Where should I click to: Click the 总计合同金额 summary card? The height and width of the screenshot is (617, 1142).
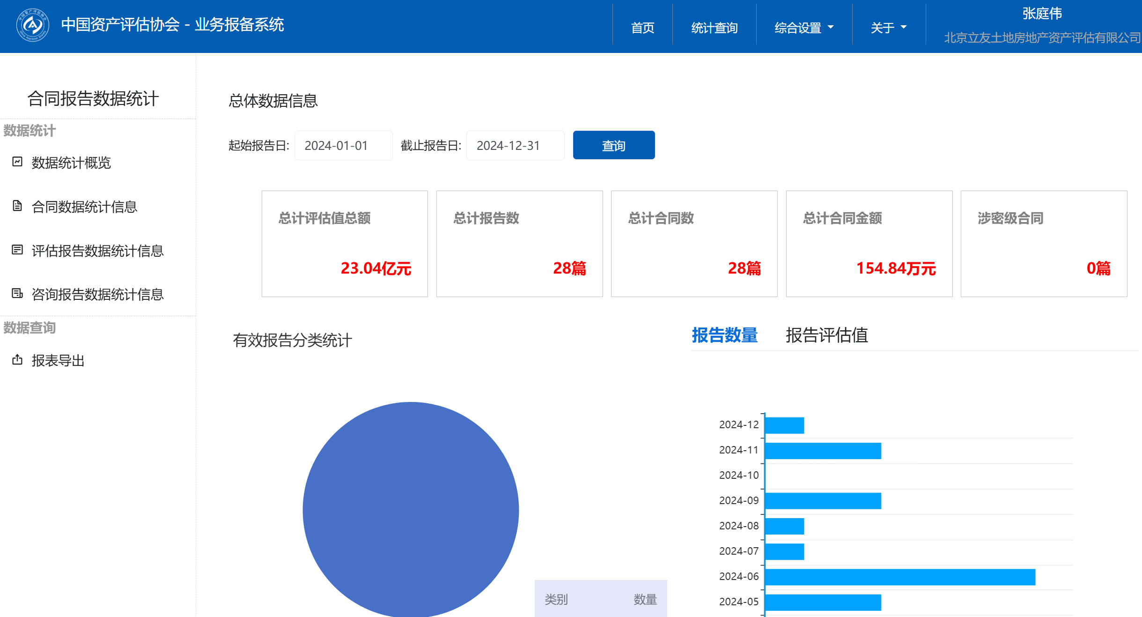click(x=869, y=244)
